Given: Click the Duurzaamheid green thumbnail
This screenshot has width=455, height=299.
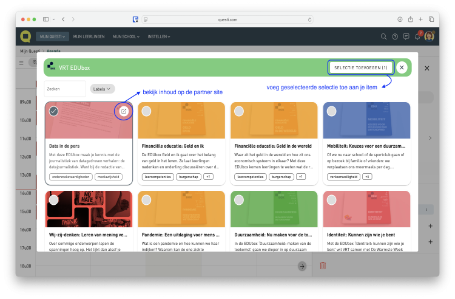Looking at the screenshot, I should click(x=274, y=209).
